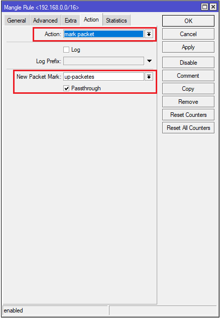The image size is (221, 319).
Task: Expand the Log Prefix arrow
Action: 149,61
